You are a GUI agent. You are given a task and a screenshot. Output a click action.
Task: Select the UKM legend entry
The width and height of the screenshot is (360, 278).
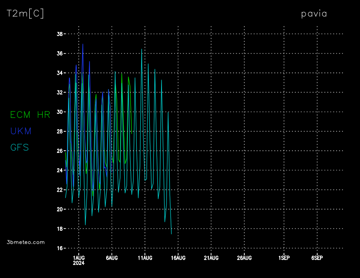pos(21,131)
